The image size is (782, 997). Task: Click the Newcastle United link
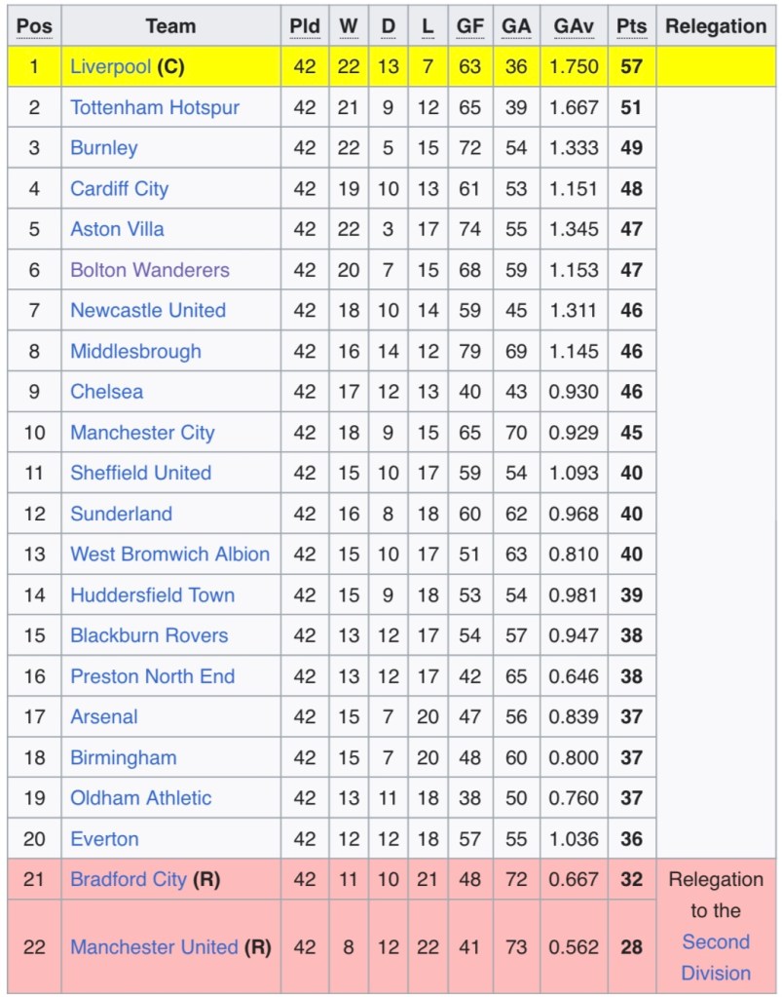tap(147, 311)
